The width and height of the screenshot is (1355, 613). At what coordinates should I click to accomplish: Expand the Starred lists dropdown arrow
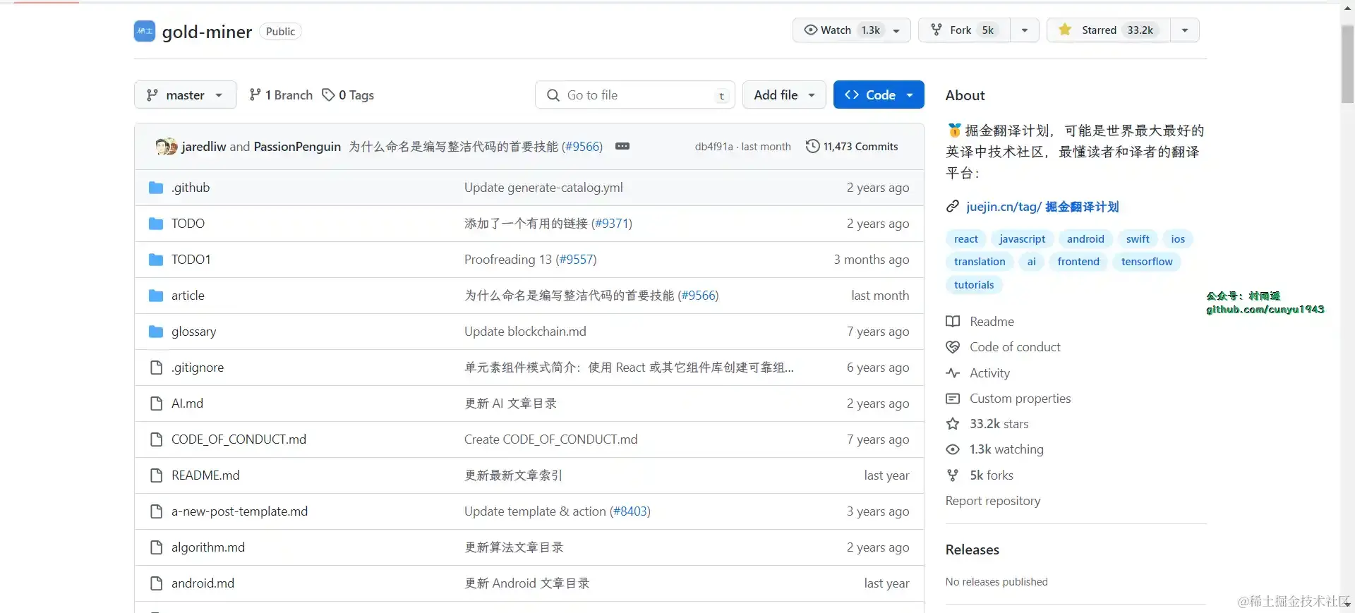point(1185,30)
